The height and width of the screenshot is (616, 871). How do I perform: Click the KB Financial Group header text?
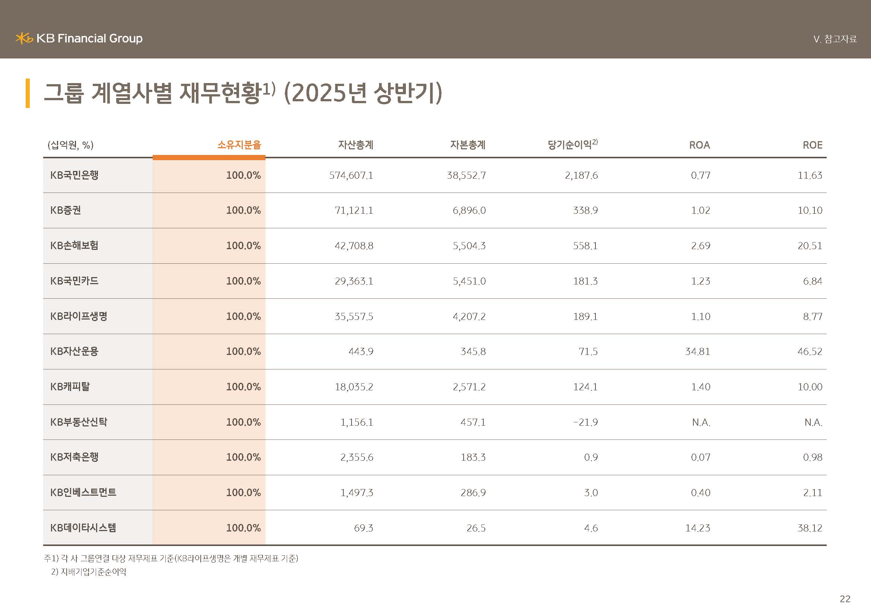[x=89, y=38]
